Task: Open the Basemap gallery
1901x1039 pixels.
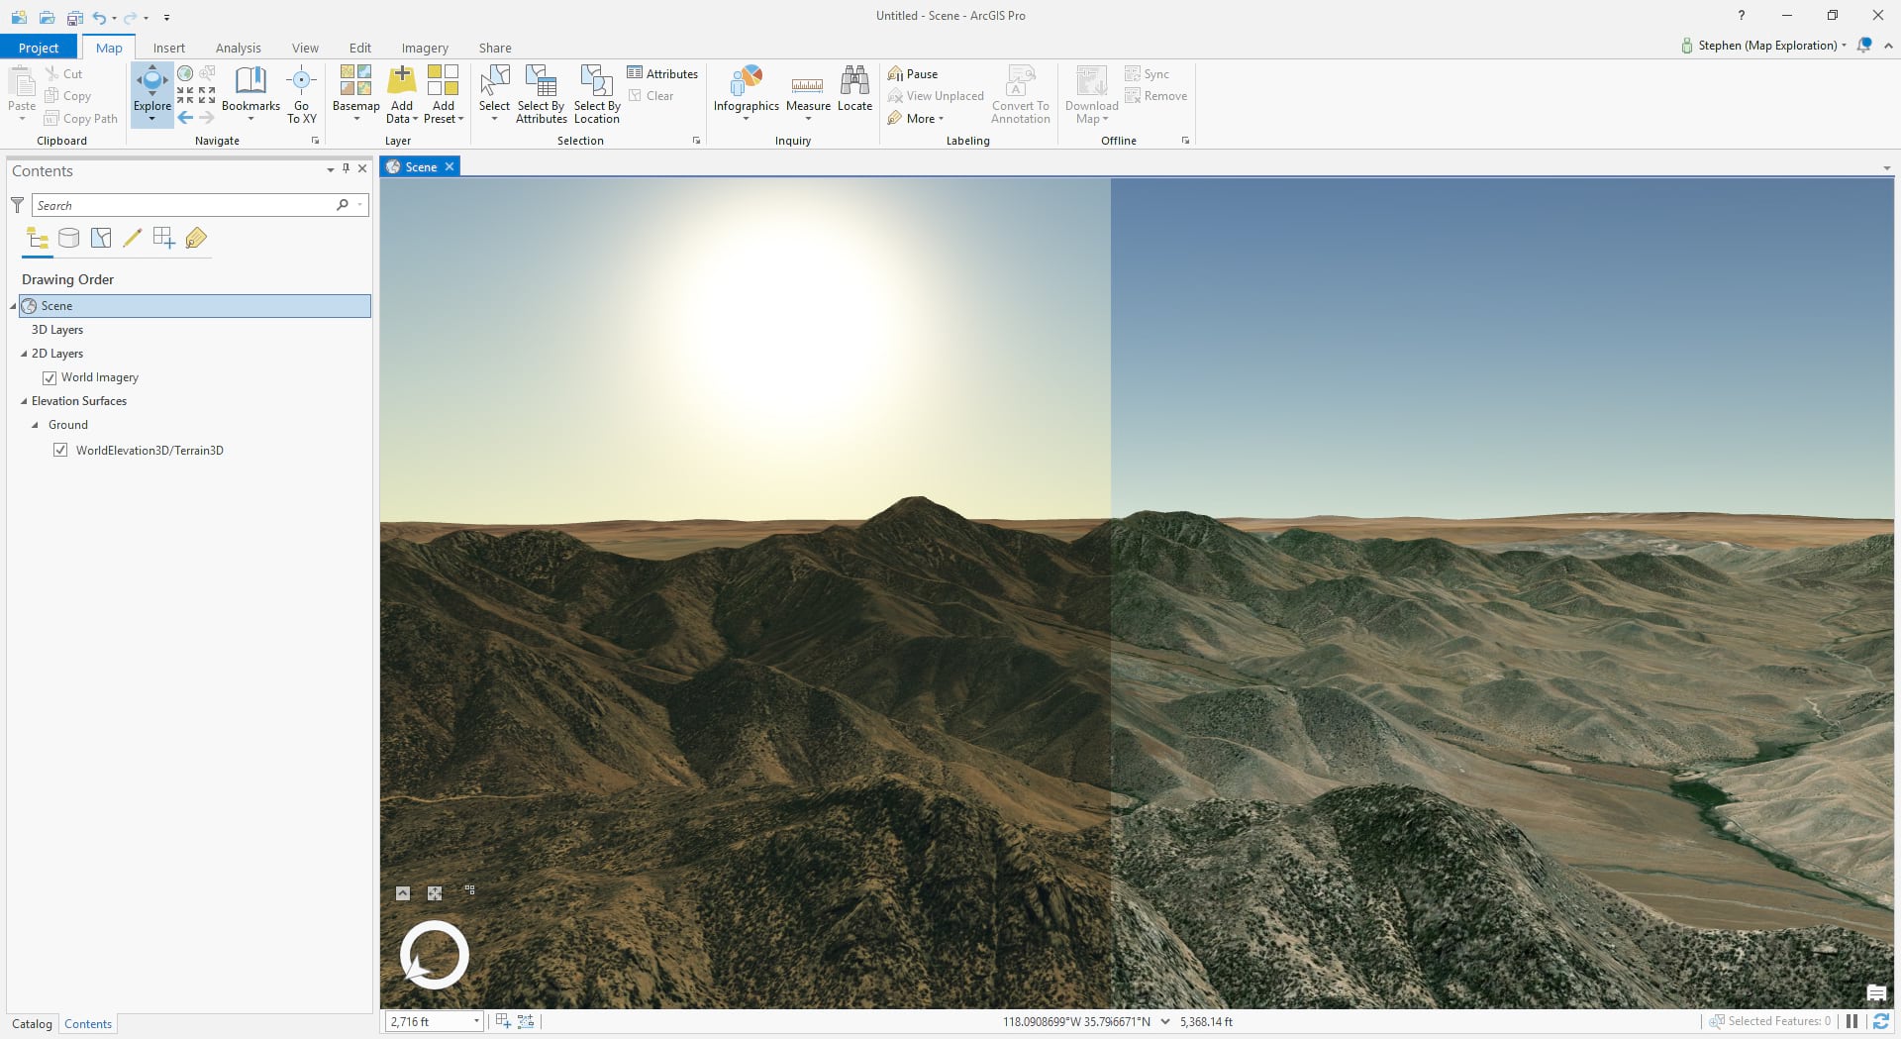Action: click(355, 94)
